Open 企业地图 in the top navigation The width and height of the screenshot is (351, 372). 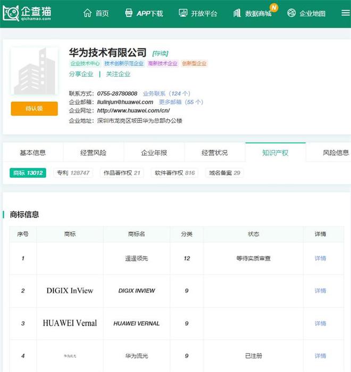(x=312, y=13)
